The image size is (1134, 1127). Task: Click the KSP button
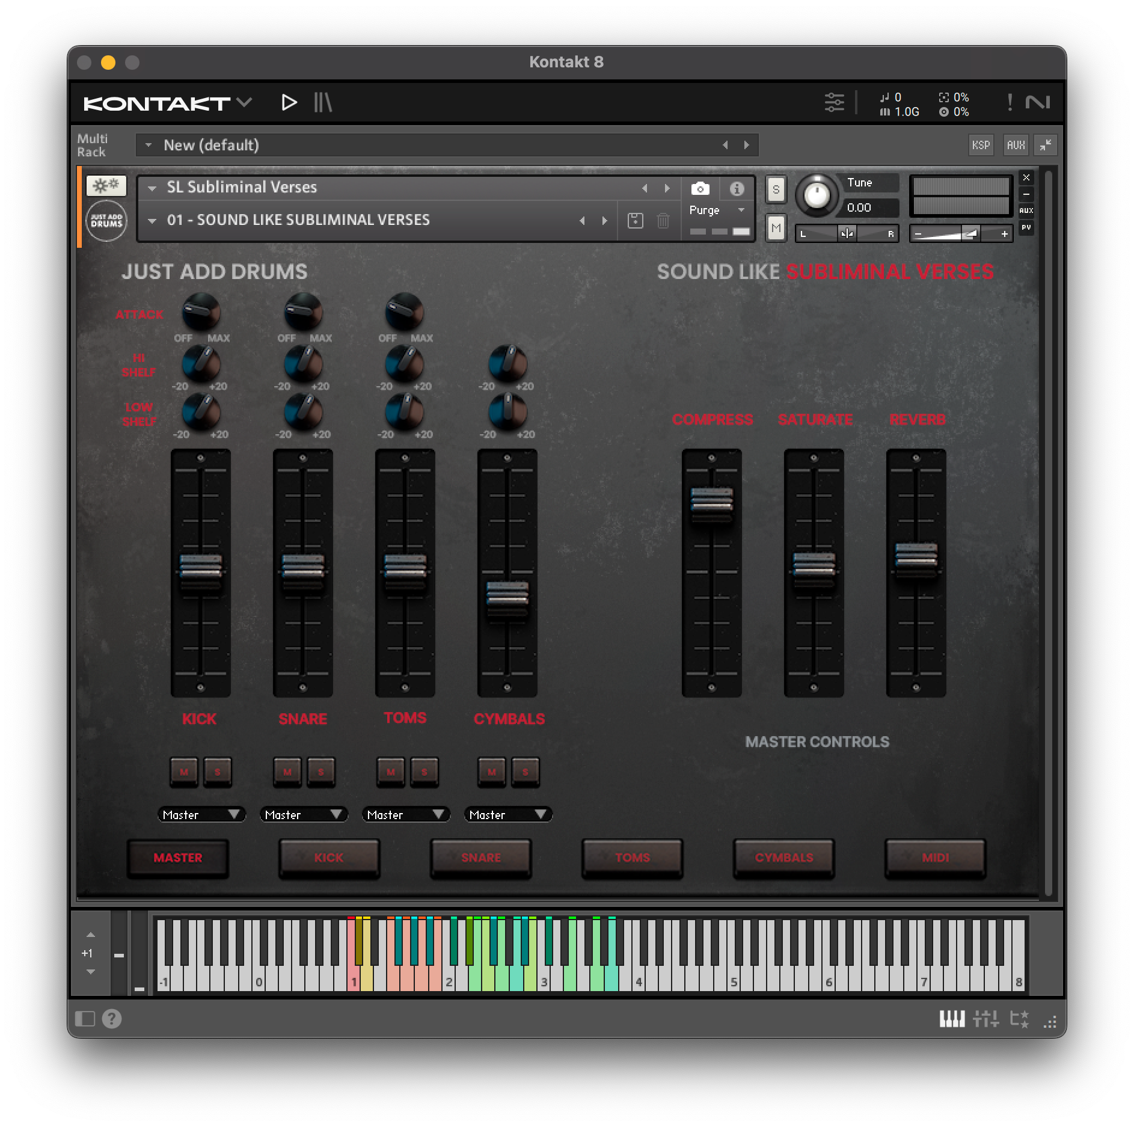(x=981, y=145)
